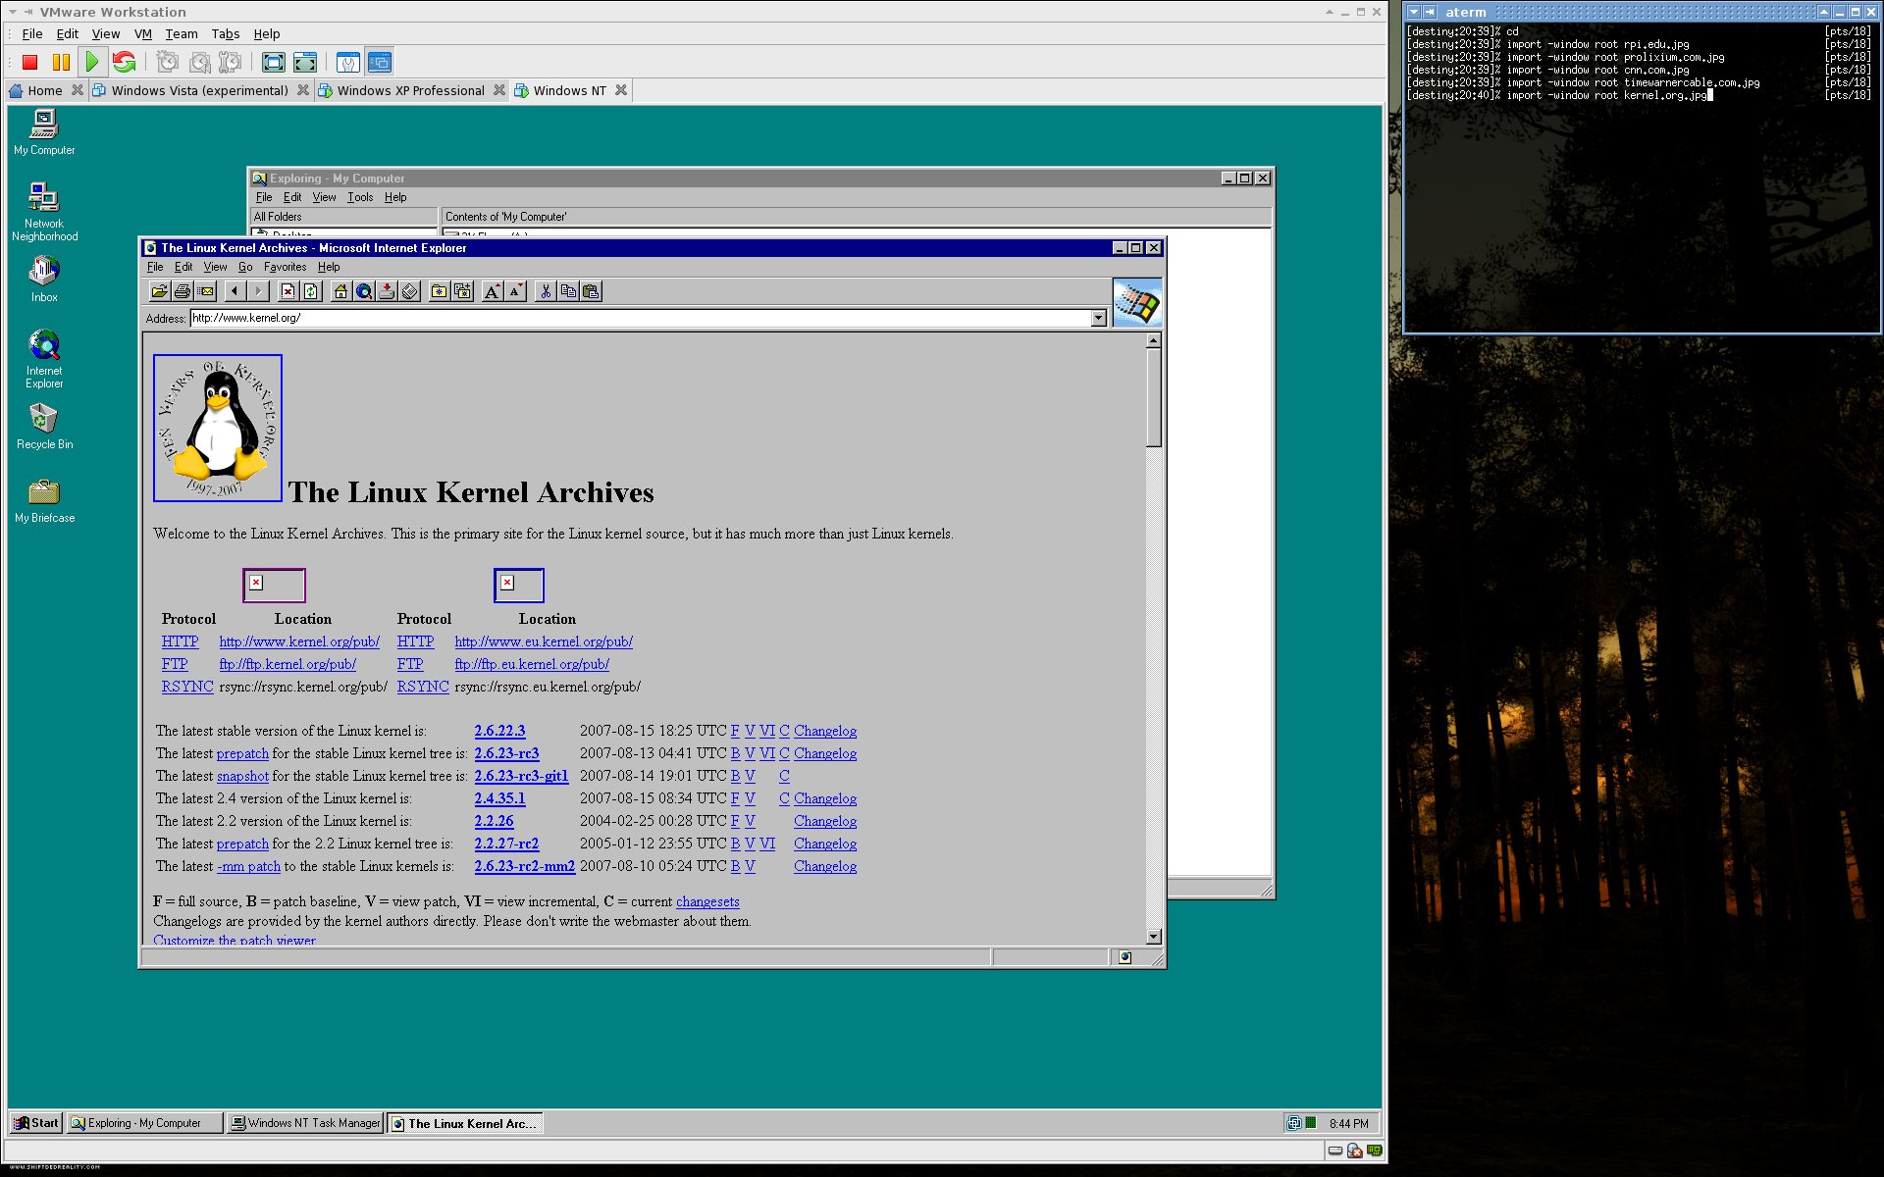The image size is (1884, 1177).
Task: Open snapshot manager wrench-clock icon
Action: 231,62
